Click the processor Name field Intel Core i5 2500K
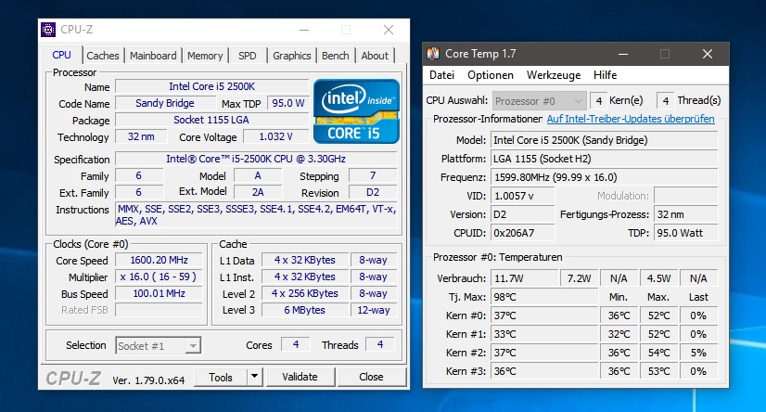The height and width of the screenshot is (412, 766). pyautogui.click(x=212, y=86)
